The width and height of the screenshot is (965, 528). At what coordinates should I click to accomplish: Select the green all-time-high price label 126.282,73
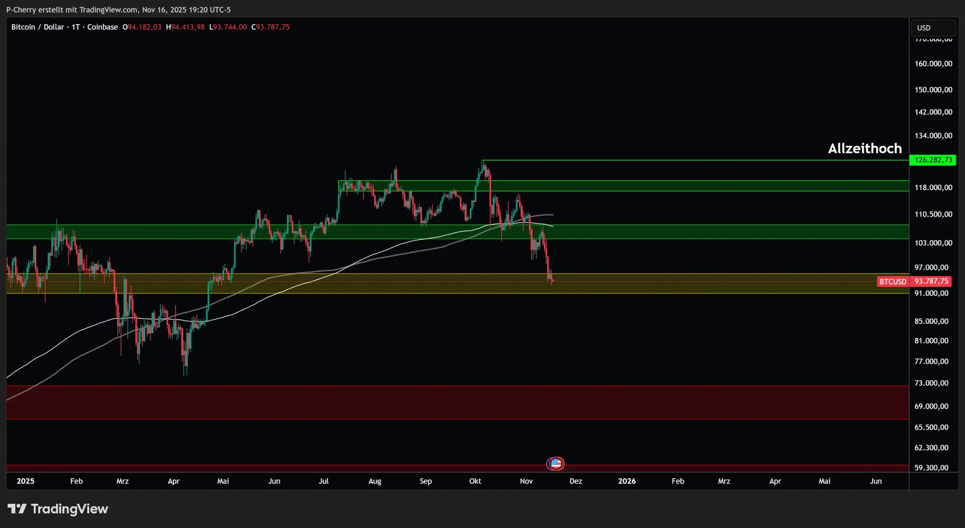pos(934,161)
